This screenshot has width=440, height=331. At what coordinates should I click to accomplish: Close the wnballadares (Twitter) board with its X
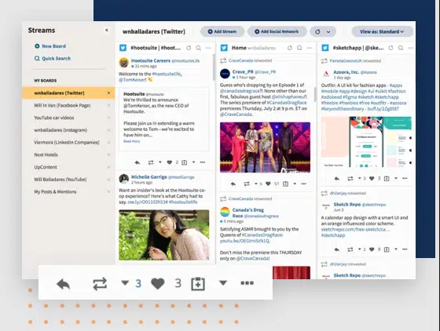coord(108,93)
